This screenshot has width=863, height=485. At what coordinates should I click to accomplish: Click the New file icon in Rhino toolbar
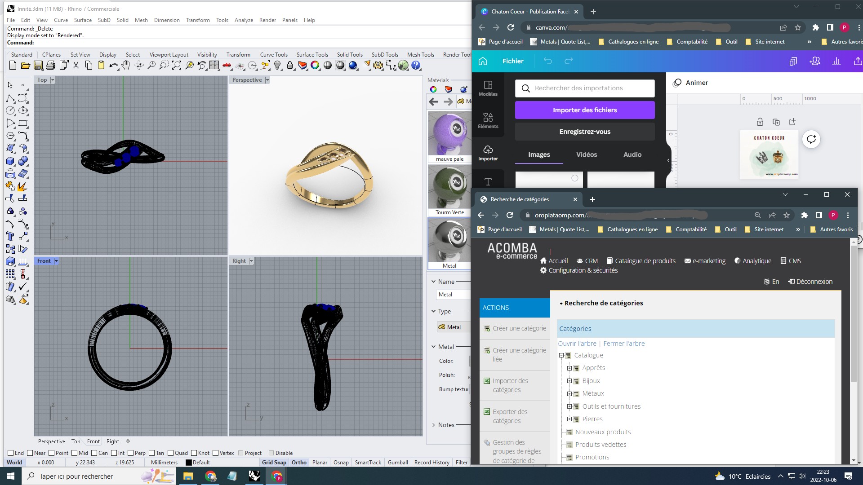coord(13,66)
